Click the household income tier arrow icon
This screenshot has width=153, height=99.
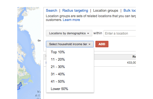90,44
